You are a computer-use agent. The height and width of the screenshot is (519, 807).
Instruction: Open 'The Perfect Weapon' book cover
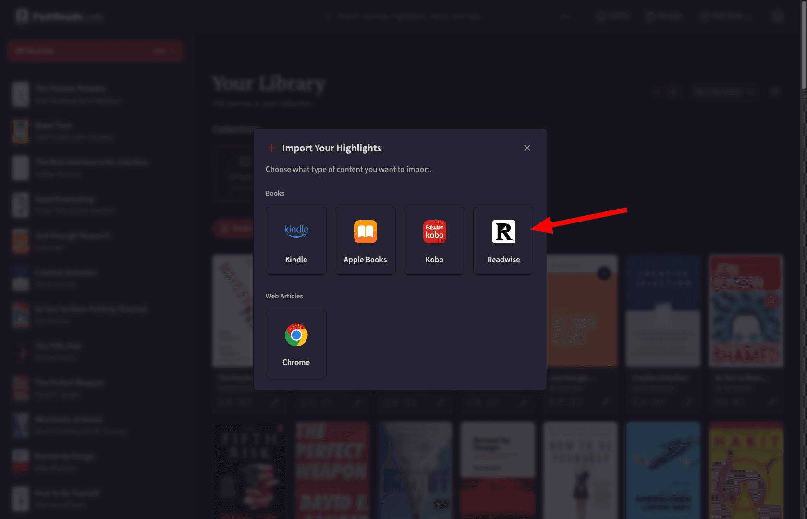[332, 470]
